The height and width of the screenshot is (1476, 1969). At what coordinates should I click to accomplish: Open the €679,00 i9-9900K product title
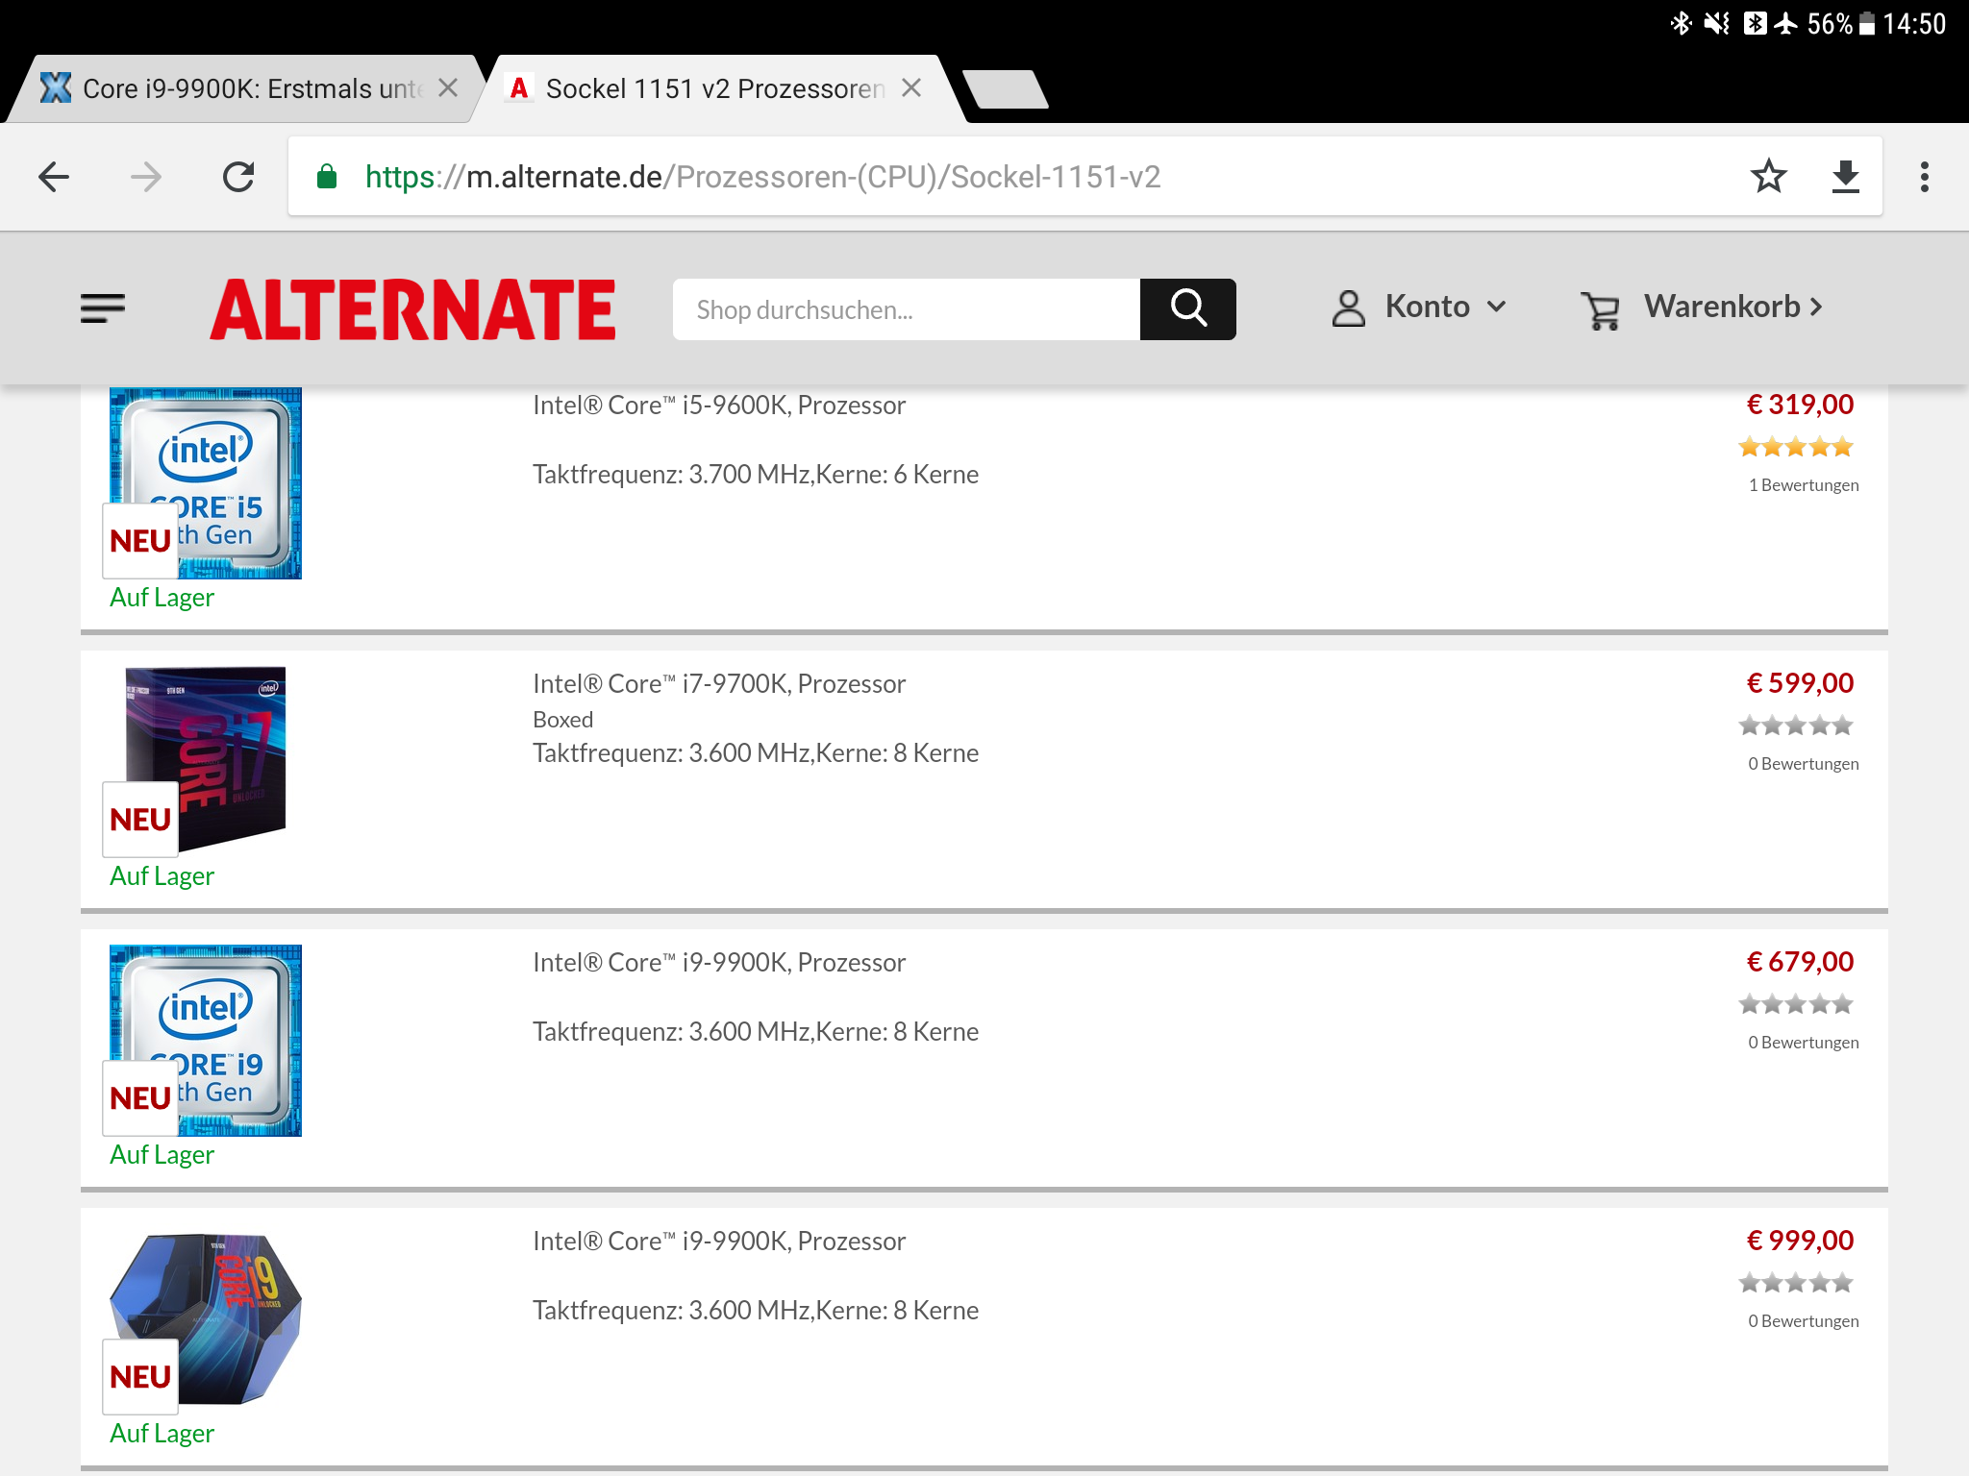719,963
